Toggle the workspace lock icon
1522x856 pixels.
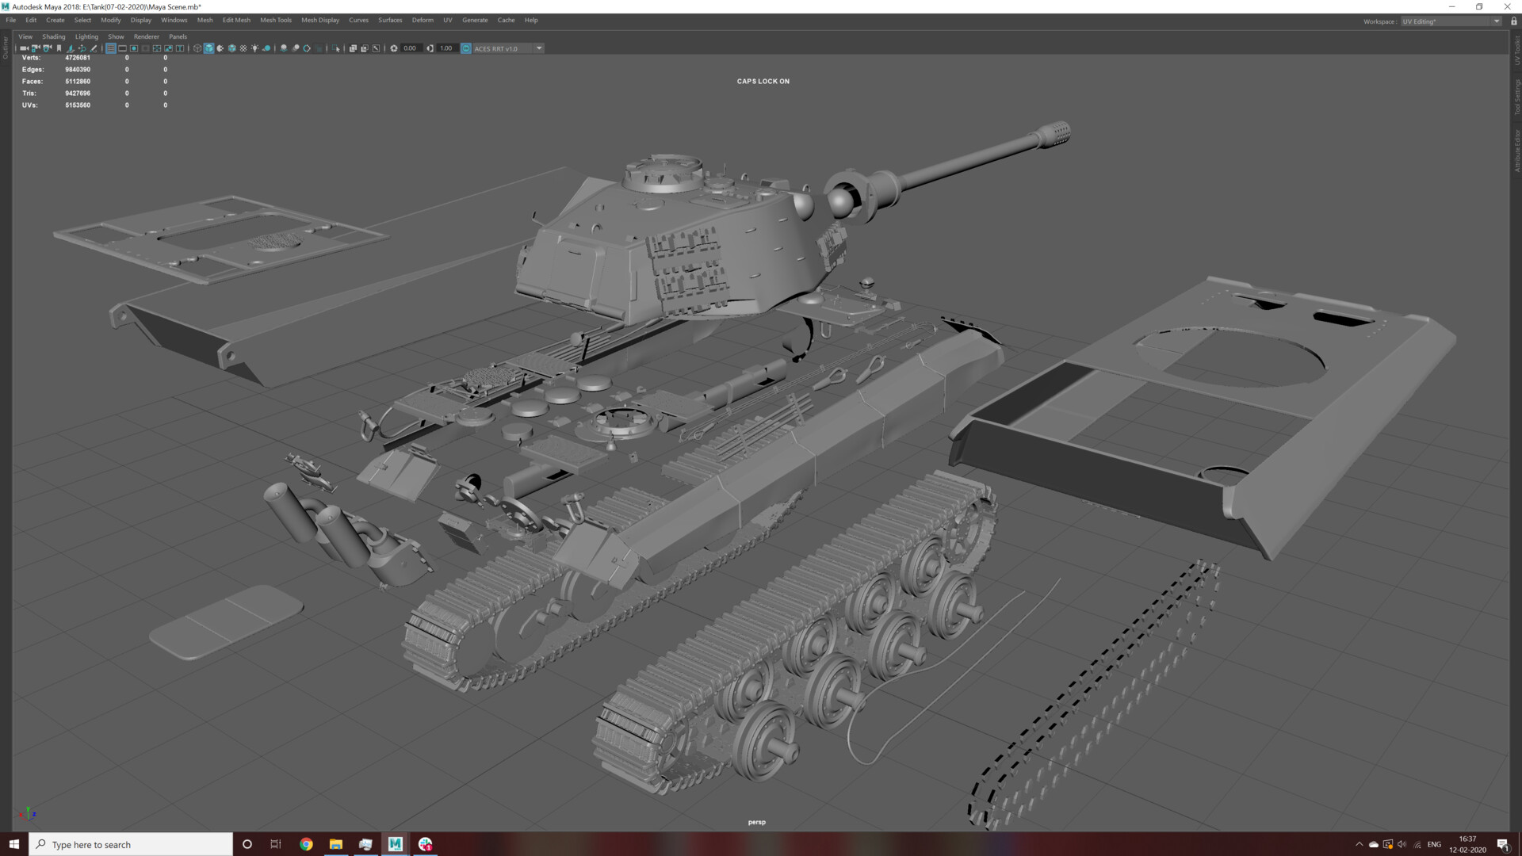click(1512, 21)
